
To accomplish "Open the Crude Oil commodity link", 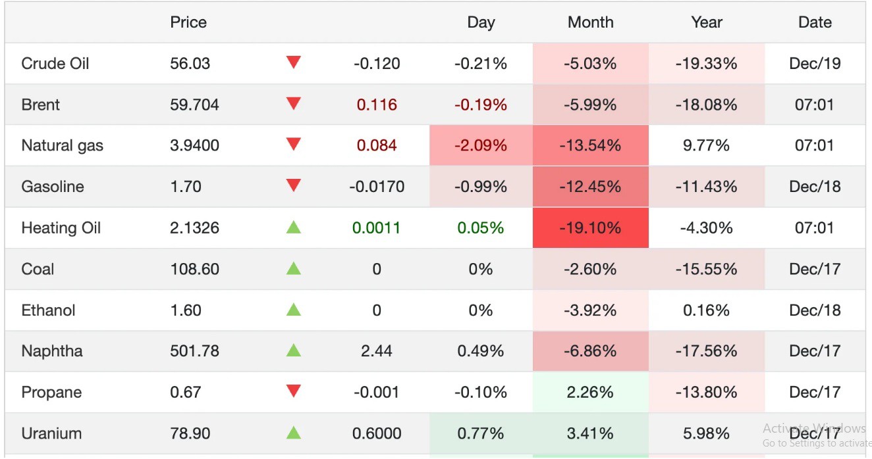I will [55, 64].
